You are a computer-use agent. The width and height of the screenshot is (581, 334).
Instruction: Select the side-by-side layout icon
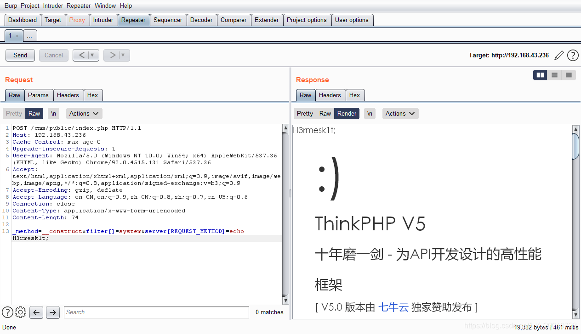point(540,75)
